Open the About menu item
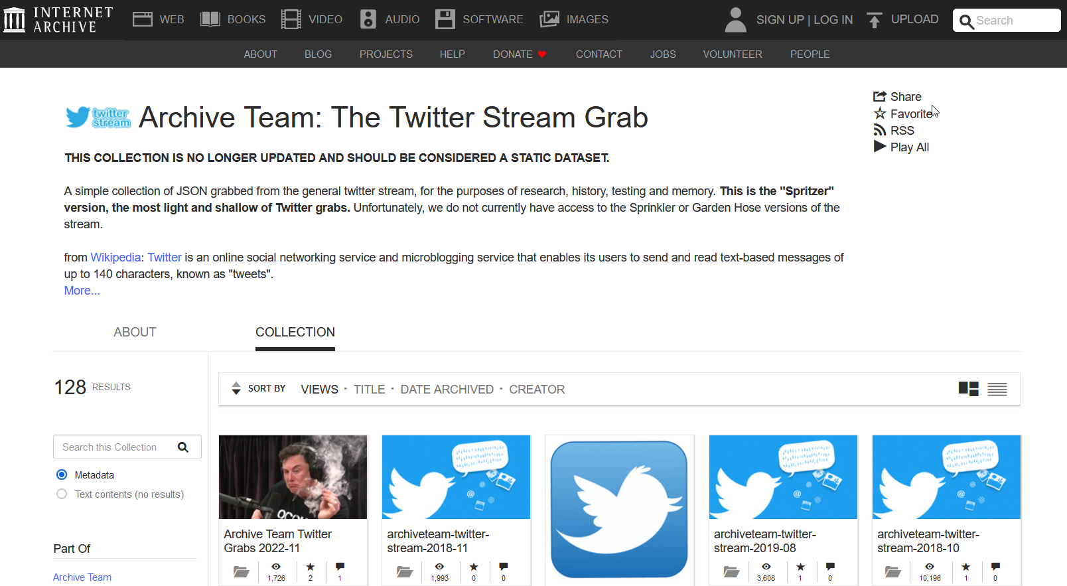1067x586 pixels. pos(260,54)
